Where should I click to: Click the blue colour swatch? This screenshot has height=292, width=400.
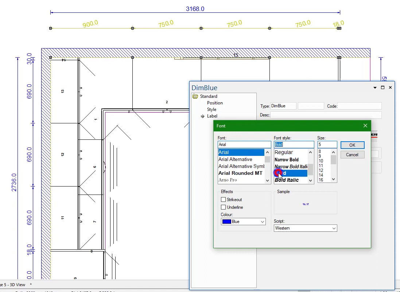click(x=226, y=222)
